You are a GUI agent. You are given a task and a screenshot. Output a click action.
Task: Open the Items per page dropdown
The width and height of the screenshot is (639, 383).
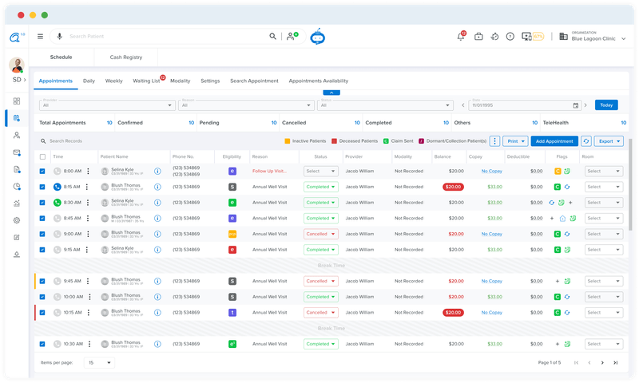point(99,362)
